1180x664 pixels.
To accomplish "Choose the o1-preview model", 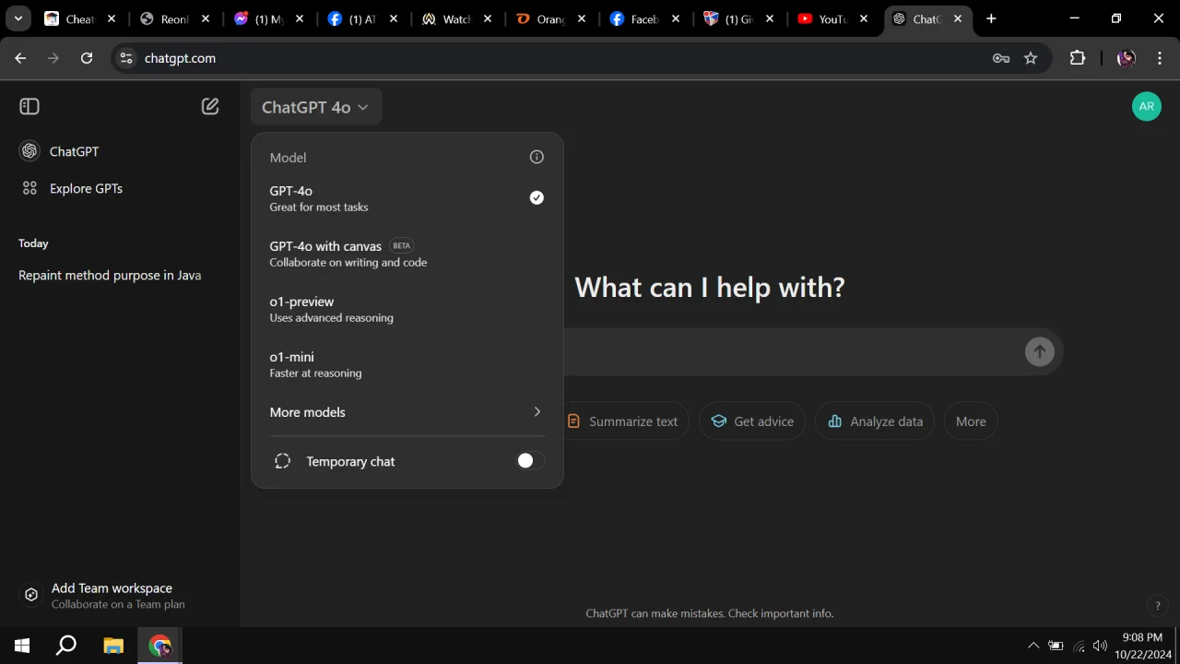I will [407, 309].
